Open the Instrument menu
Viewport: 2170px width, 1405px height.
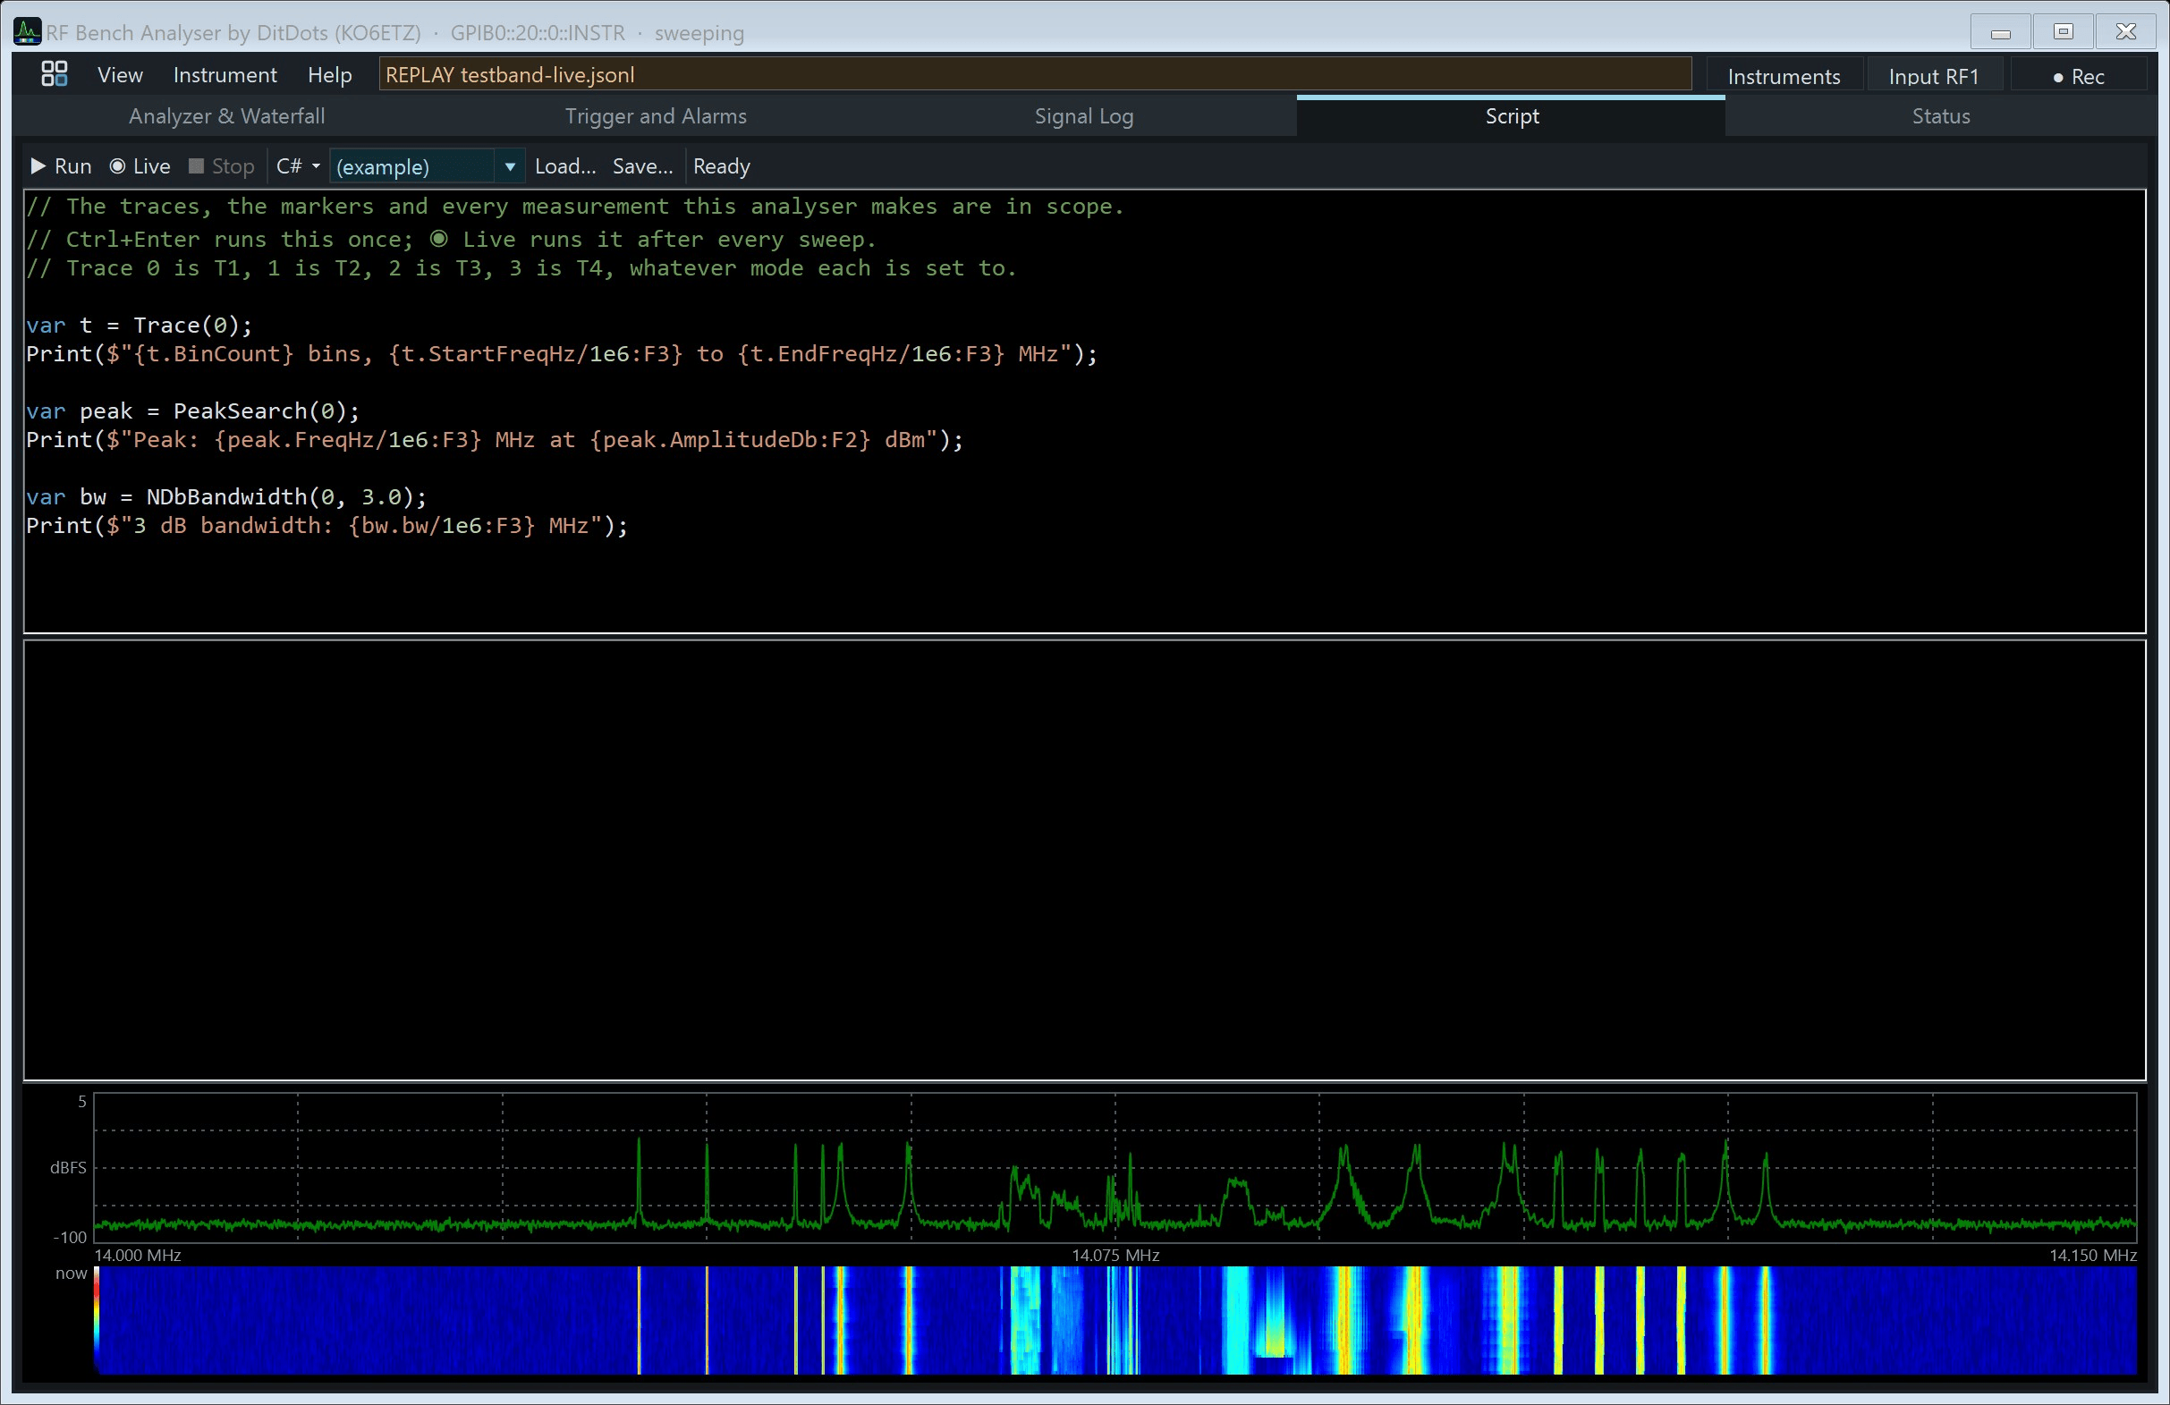tap(225, 75)
